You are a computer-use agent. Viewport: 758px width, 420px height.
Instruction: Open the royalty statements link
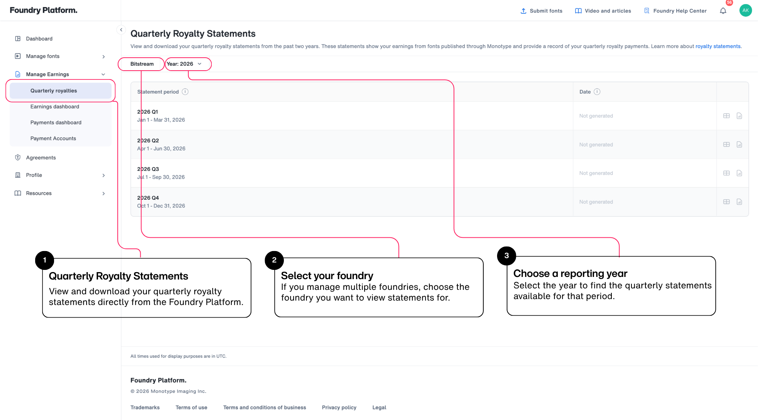[718, 46]
